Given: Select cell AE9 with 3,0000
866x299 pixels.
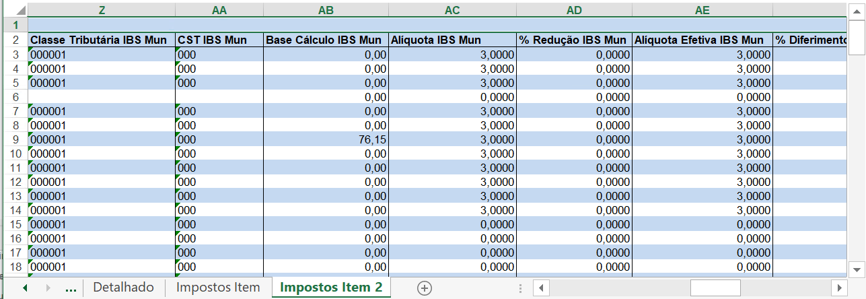Looking at the screenshot, I should pos(702,139).
